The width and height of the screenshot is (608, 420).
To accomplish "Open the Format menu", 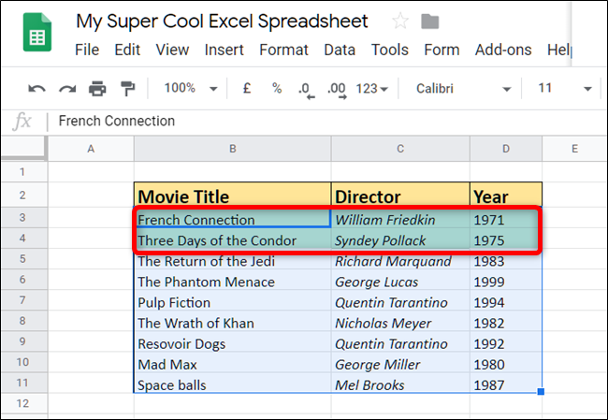I will click(283, 51).
